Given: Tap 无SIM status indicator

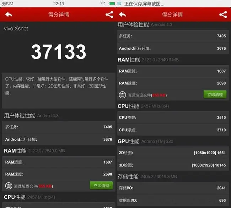Looking at the screenshot, I should [x=7, y=4].
